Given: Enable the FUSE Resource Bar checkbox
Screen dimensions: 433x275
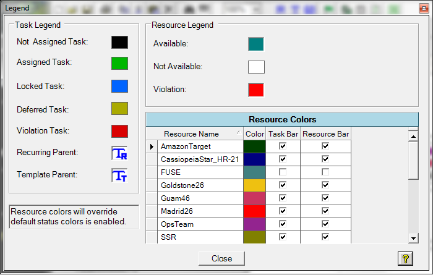Looking at the screenshot, I should coord(325,172).
